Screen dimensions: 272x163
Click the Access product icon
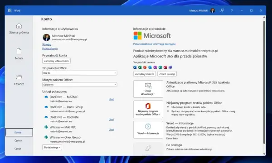point(165,67)
